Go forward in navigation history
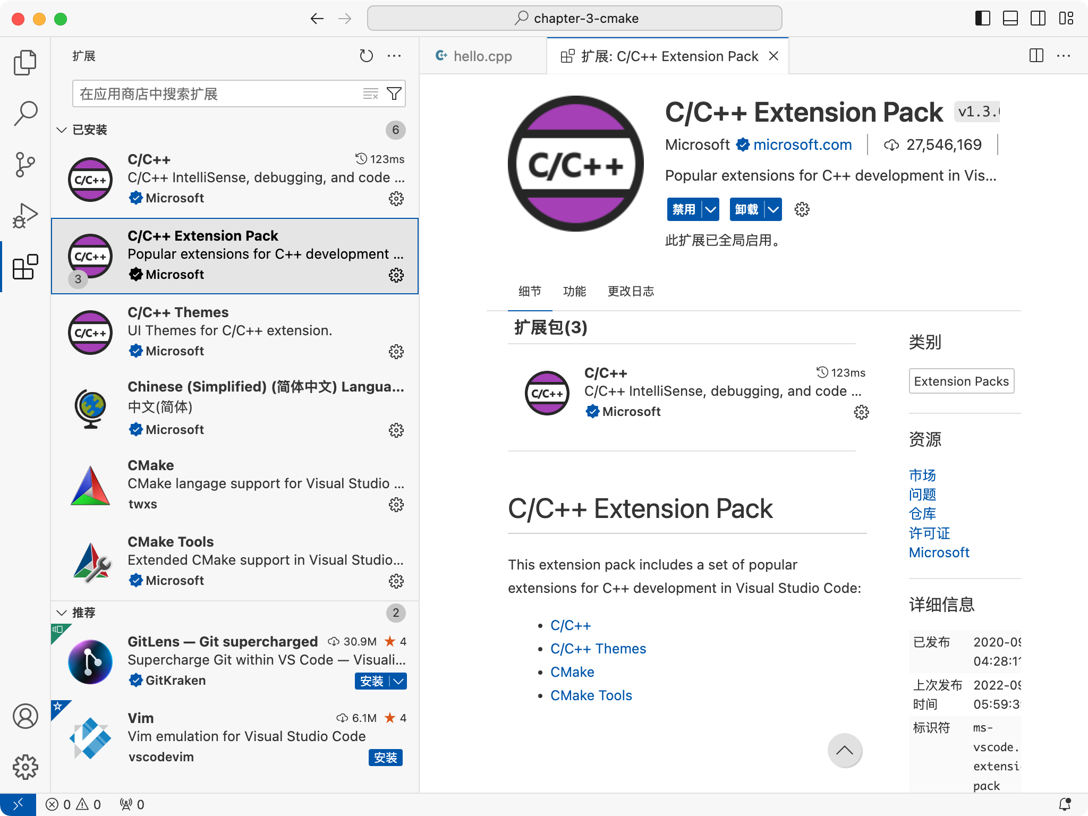The height and width of the screenshot is (816, 1088). pyautogui.click(x=345, y=19)
